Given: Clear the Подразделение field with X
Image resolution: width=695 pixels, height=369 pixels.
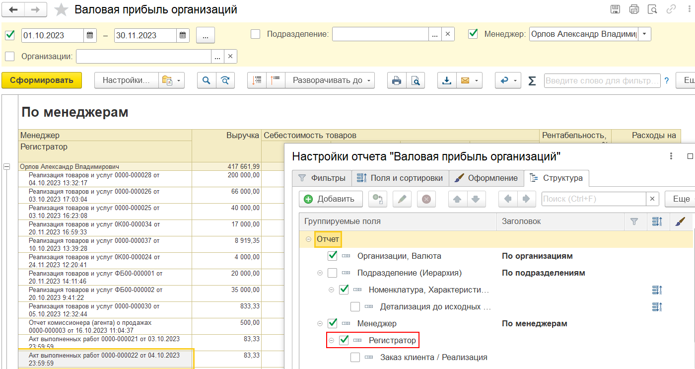Looking at the screenshot, I should (447, 34).
